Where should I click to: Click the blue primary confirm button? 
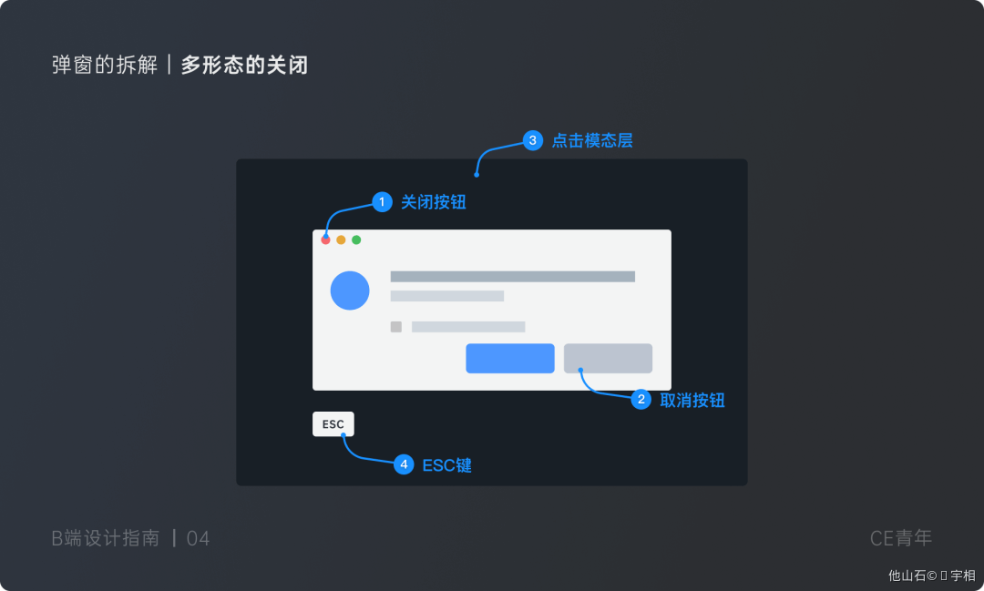pos(510,358)
